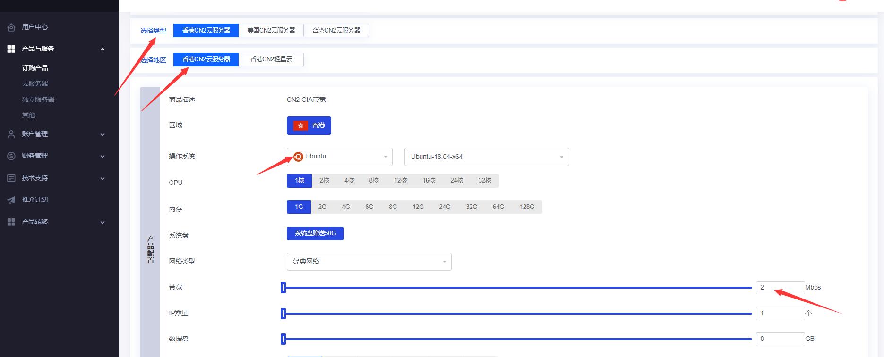Open 独立服务器 in the sidebar
884x357 pixels.
click(x=38, y=100)
